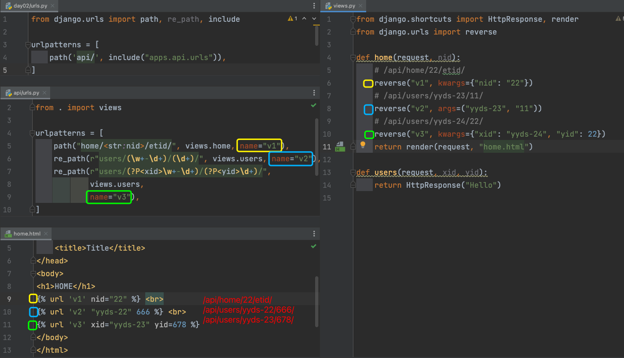Image resolution: width=624 pixels, height=358 pixels.
Task: Jump to previous highlighted problem using up arrow
Action: click(x=304, y=19)
